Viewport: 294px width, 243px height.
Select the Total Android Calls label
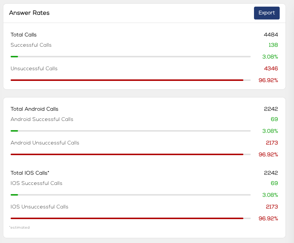(35, 109)
